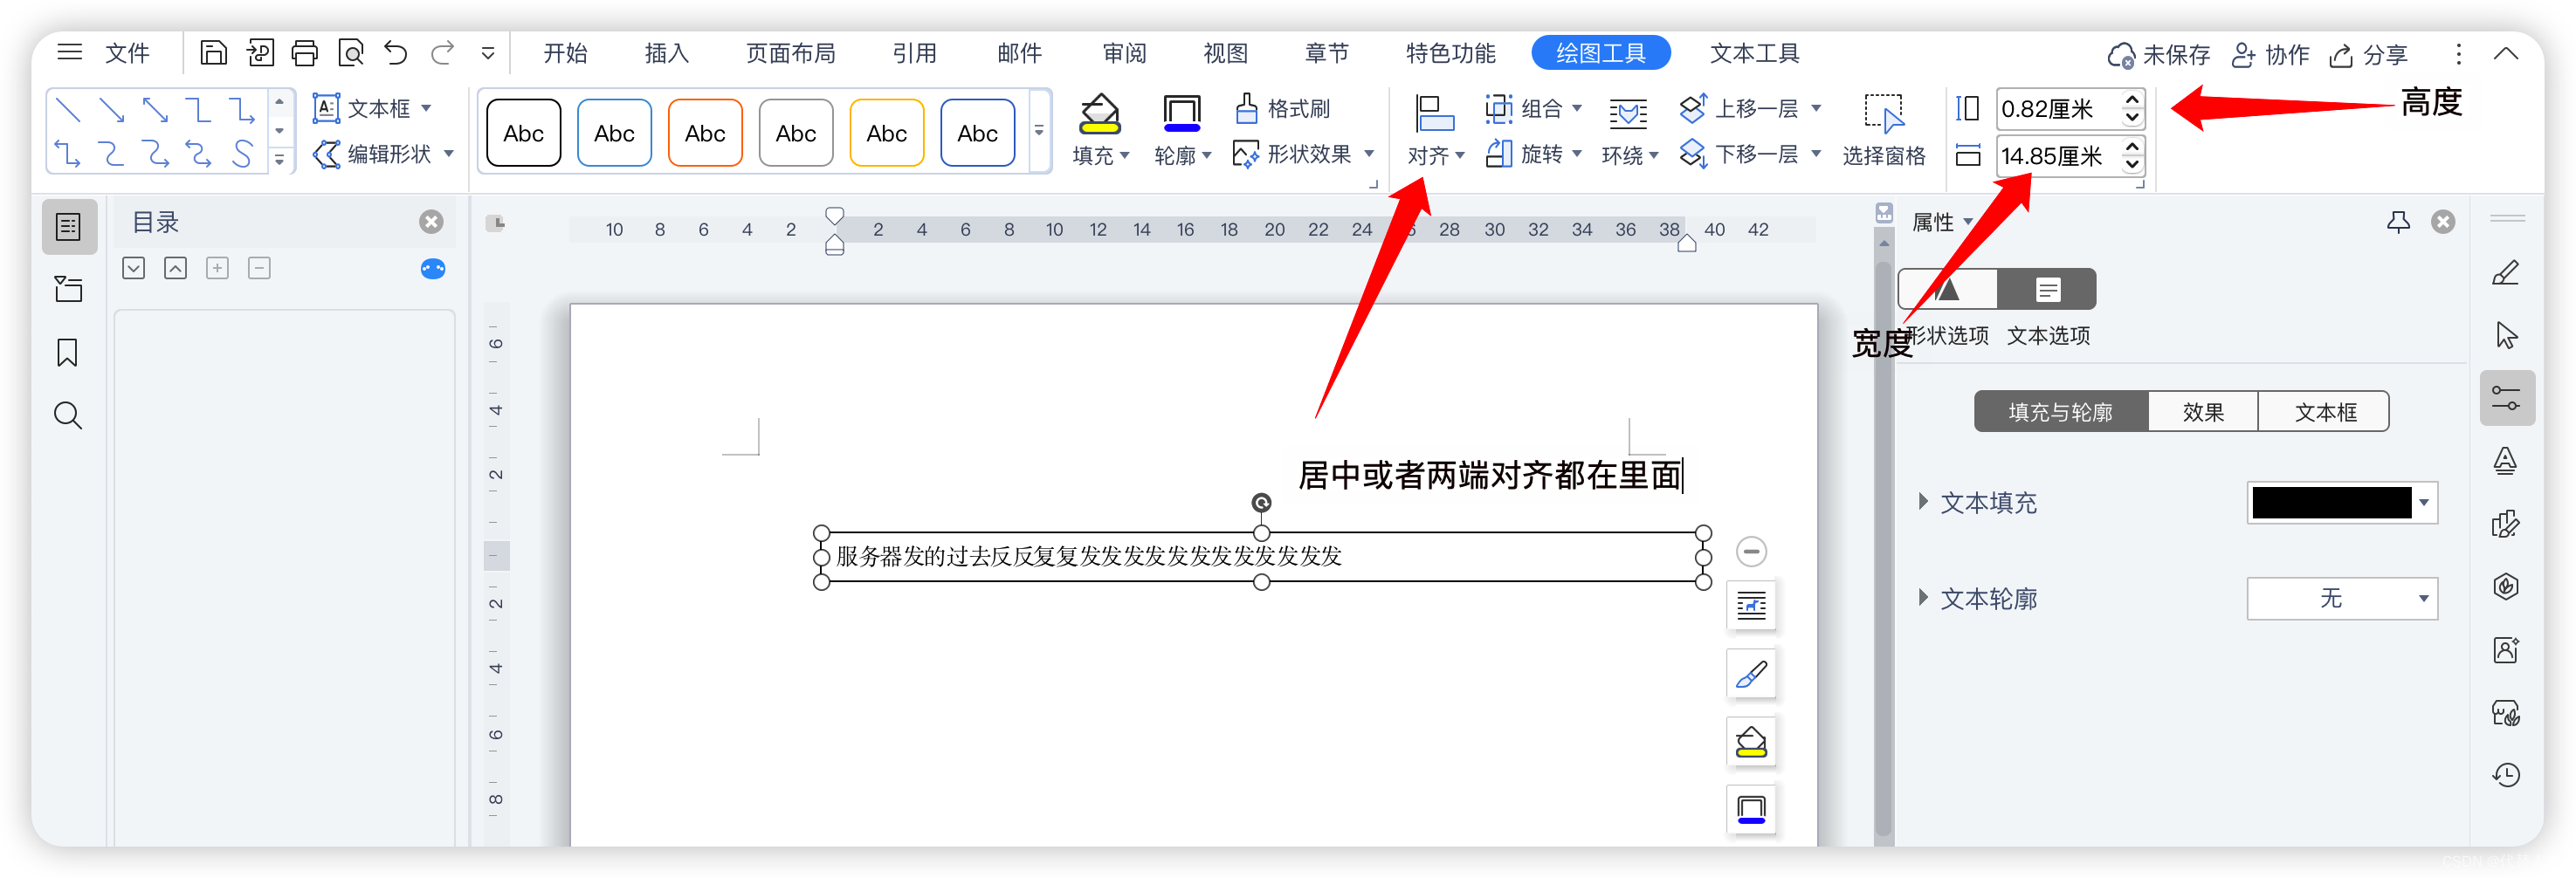
Task: Click the layout options button beside the text box
Action: point(1751,606)
